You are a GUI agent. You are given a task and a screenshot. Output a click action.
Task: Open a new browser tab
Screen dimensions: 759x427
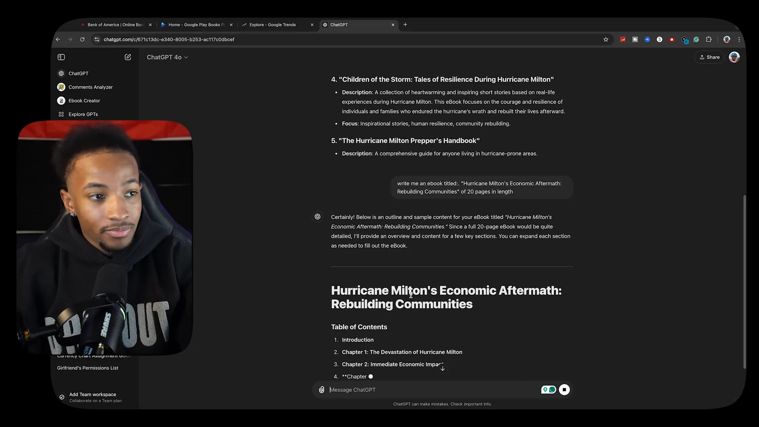click(x=405, y=25)
